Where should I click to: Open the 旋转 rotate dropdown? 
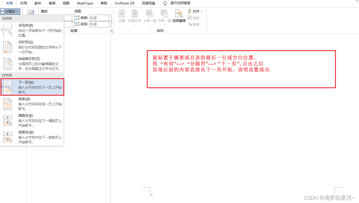pos(195,24)
